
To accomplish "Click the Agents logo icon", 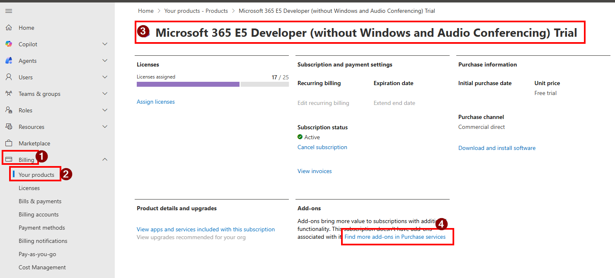I will coord(9,61).
